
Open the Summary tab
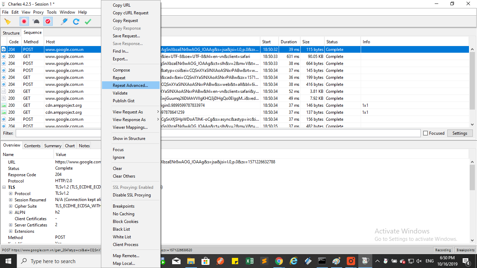pyautogui.click(x=53, y=146)
